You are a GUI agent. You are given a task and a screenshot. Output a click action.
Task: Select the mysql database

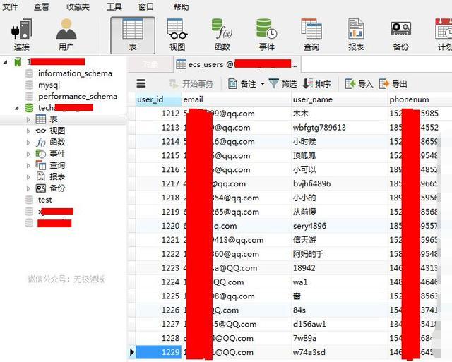coord(49,85)
